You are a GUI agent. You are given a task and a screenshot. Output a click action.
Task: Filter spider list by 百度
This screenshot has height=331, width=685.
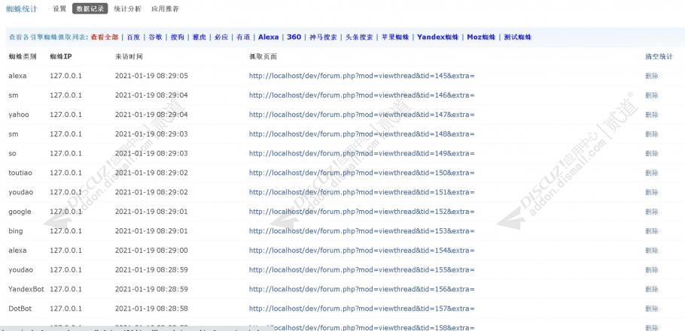pyautogui.click(x=134, y=37)
